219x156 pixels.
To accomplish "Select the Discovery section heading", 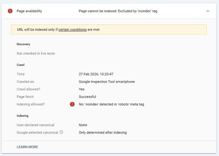I will click(x=23, y=44).
